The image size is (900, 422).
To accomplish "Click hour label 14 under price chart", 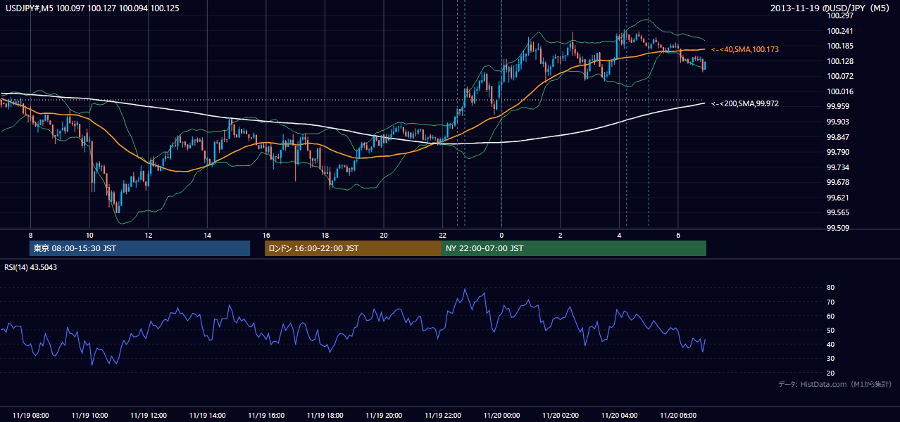I will click(x=207, y=235).
